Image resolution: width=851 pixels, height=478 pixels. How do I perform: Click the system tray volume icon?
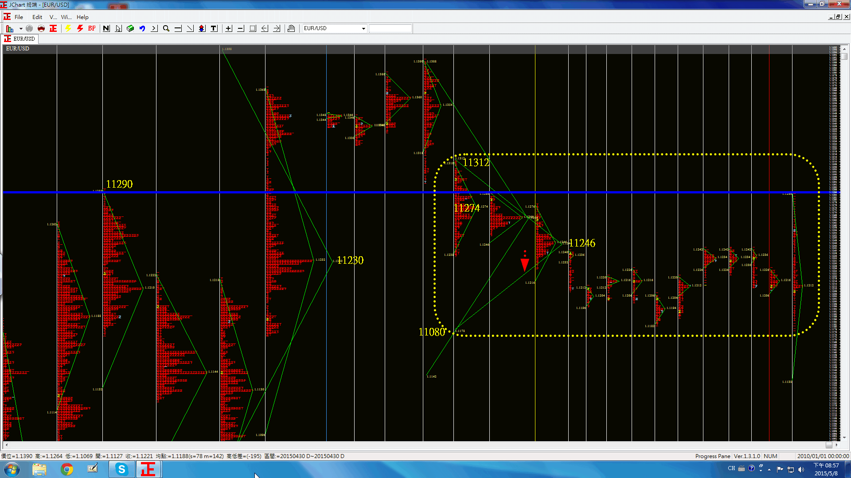pos(801,470)
